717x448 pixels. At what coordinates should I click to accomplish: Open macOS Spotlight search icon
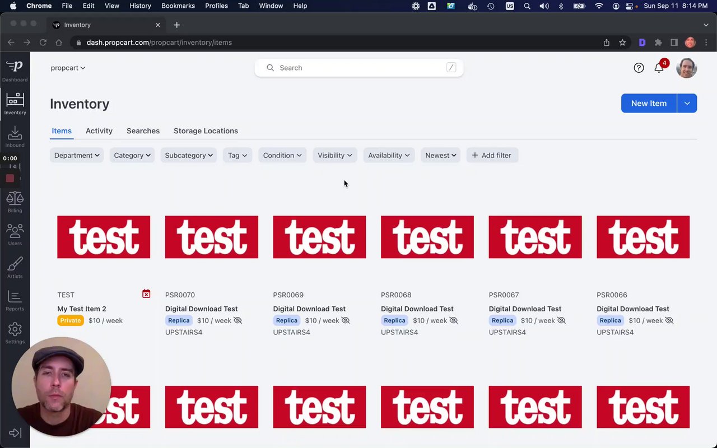coord(527,6)
